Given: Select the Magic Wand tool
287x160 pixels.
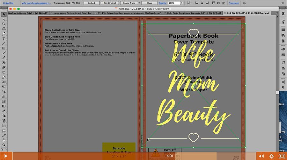Looking at the screenshot, I should 4,24.
